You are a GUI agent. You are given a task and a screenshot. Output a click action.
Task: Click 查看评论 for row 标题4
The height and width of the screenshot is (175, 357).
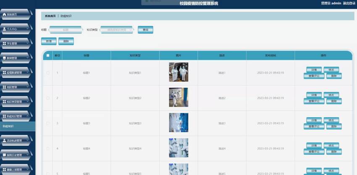coord(314,152)
